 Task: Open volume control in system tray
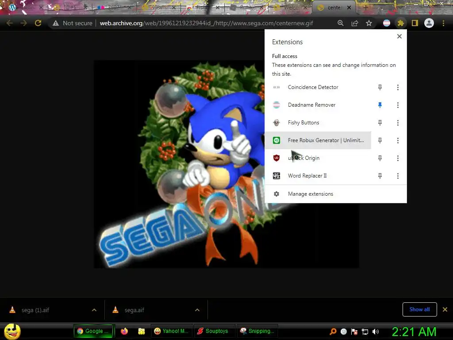[x=376, y=332]
